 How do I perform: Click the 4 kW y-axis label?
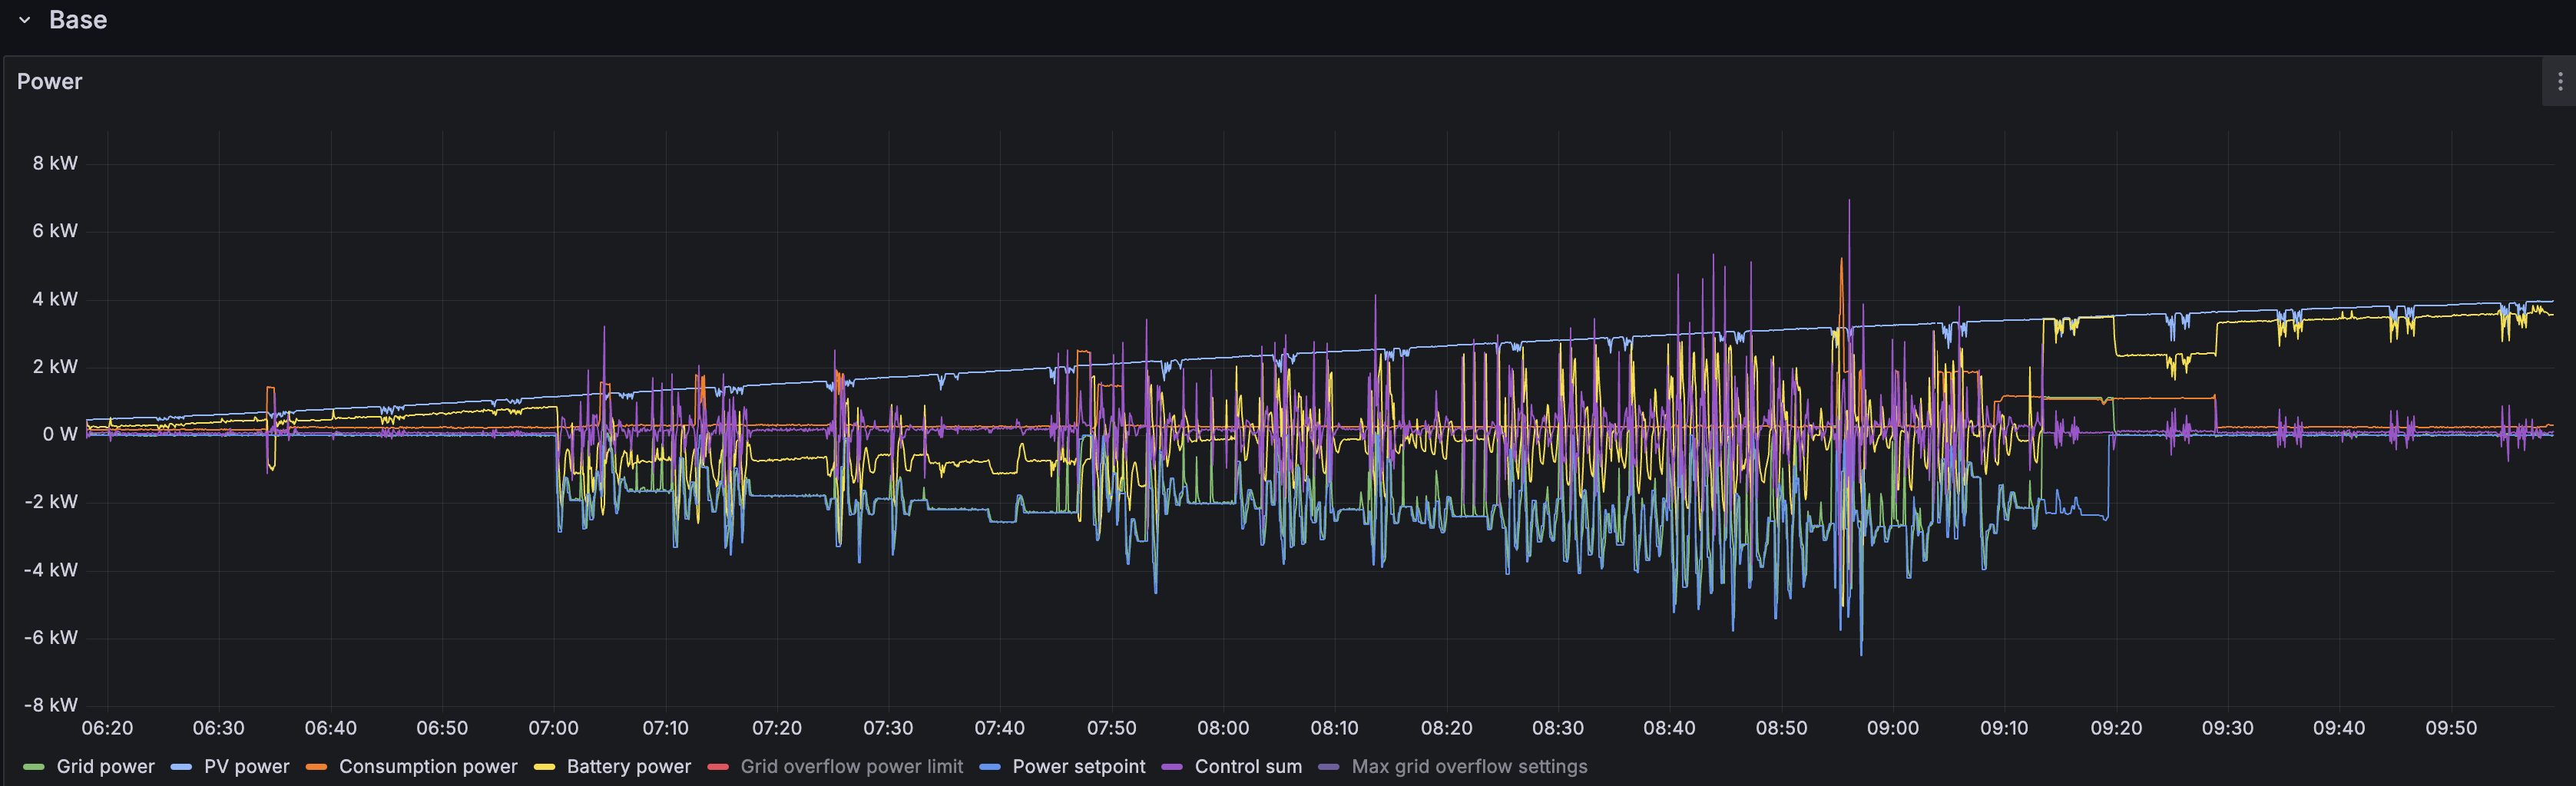[55, 299]
